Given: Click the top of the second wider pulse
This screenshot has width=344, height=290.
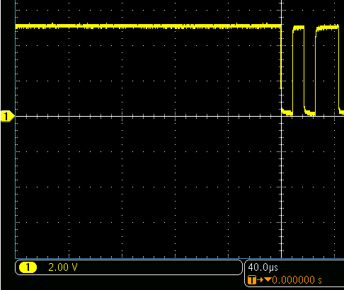Looking at the screenshot, I should click(327, 27).
